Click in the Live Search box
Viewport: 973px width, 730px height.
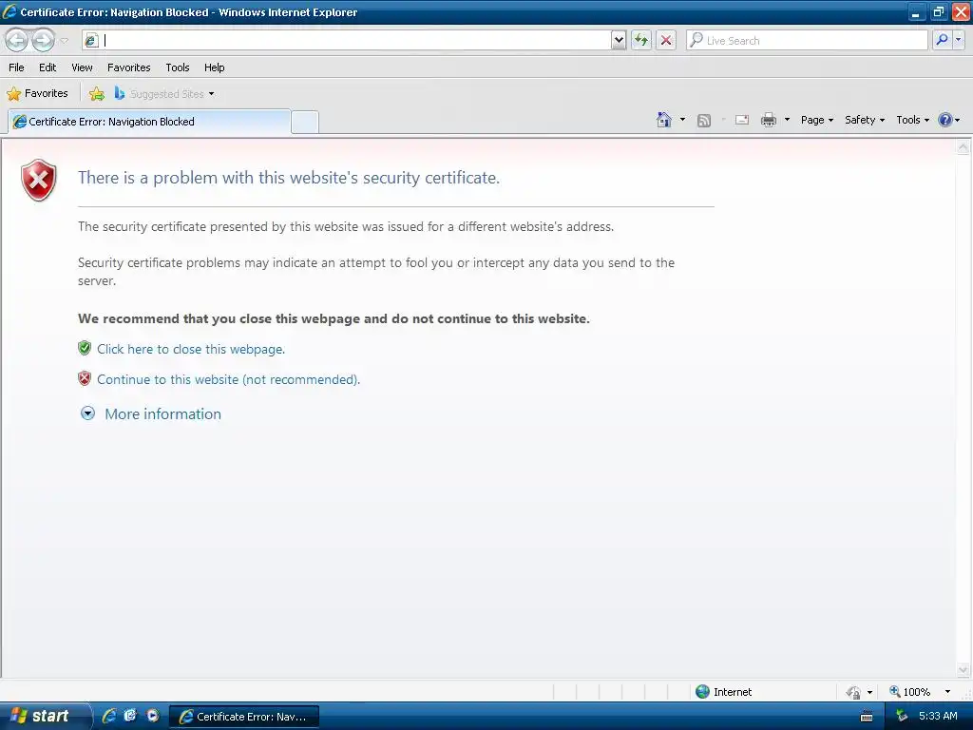(x=808, y=40)
